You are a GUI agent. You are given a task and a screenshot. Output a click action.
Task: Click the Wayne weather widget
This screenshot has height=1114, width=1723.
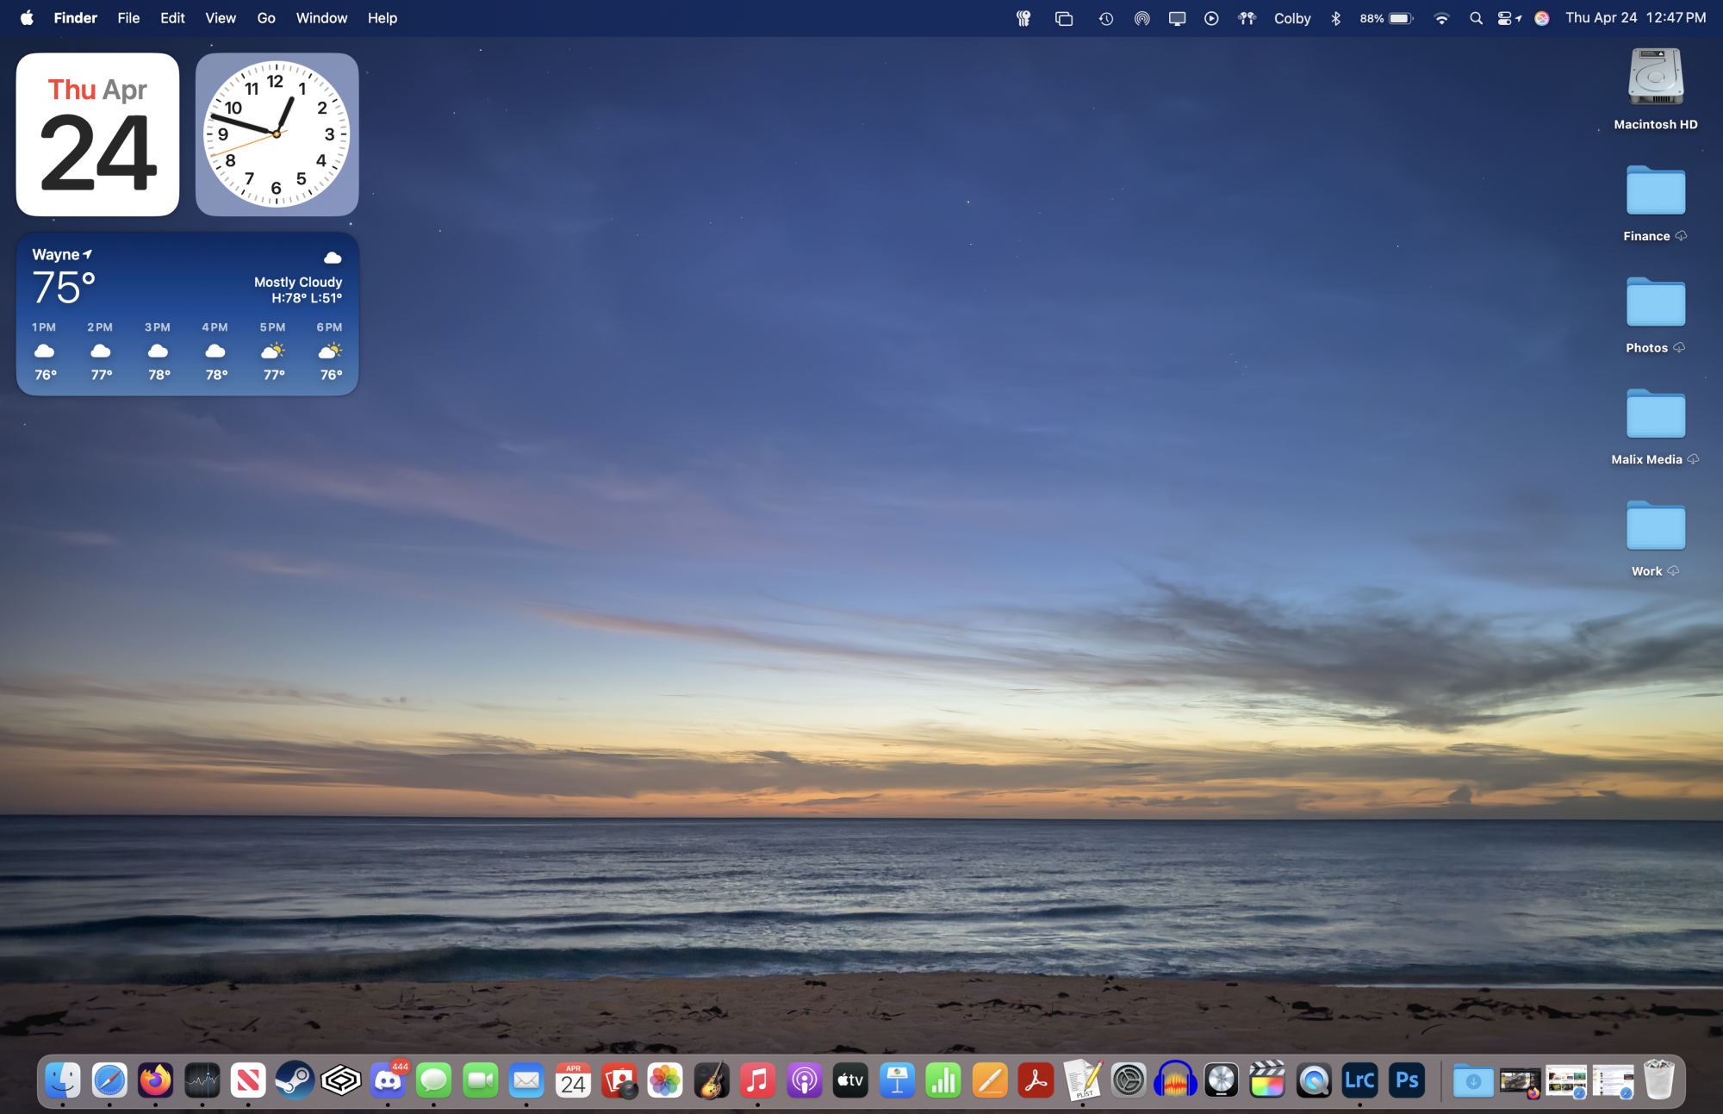point(186,313)
